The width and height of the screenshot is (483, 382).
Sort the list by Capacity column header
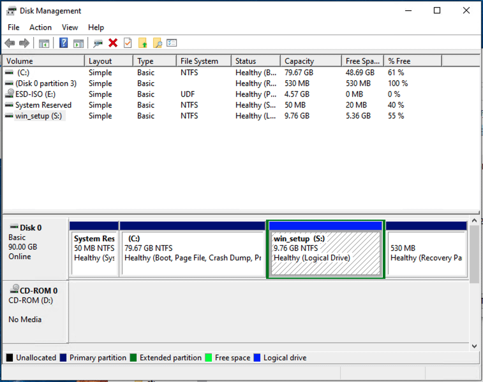click(x=299, y=61)
